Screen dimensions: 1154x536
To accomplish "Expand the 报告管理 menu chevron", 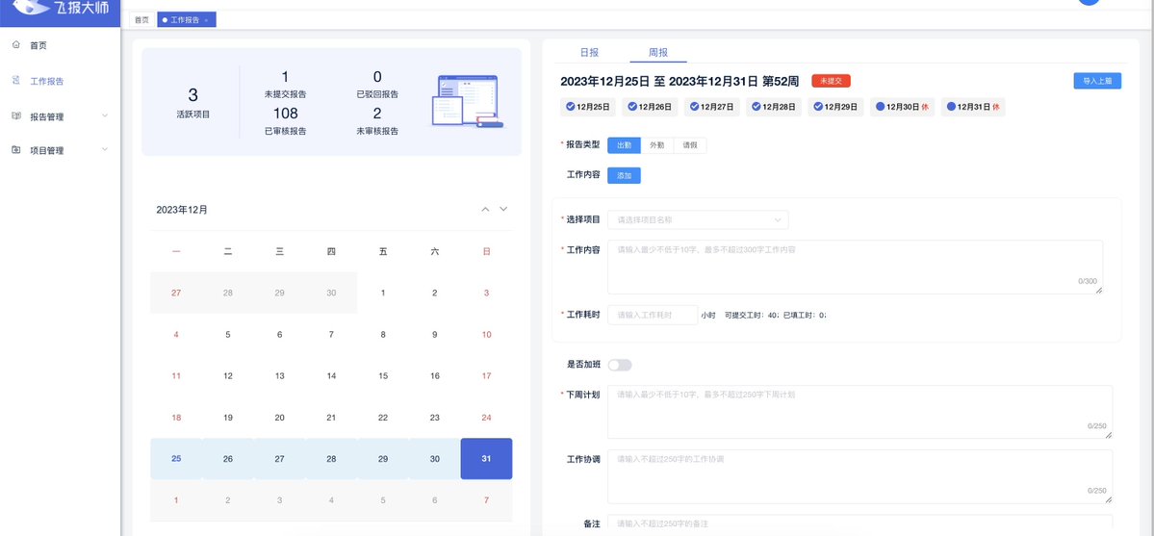I will pos(105,115).
